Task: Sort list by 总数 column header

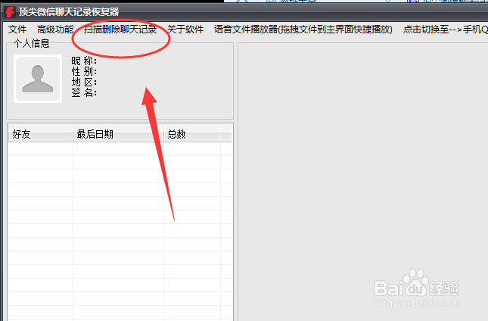Action: point(191,134)
